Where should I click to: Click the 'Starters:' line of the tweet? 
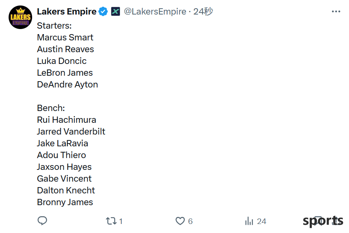pos(54,25)
